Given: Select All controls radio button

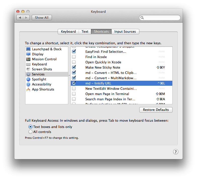Looking at the screenshot, I should pyautogui.click(x=30, y=132).
